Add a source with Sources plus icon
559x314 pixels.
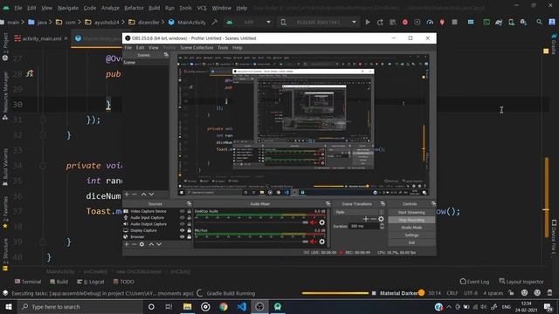click(x=127, y=244)
